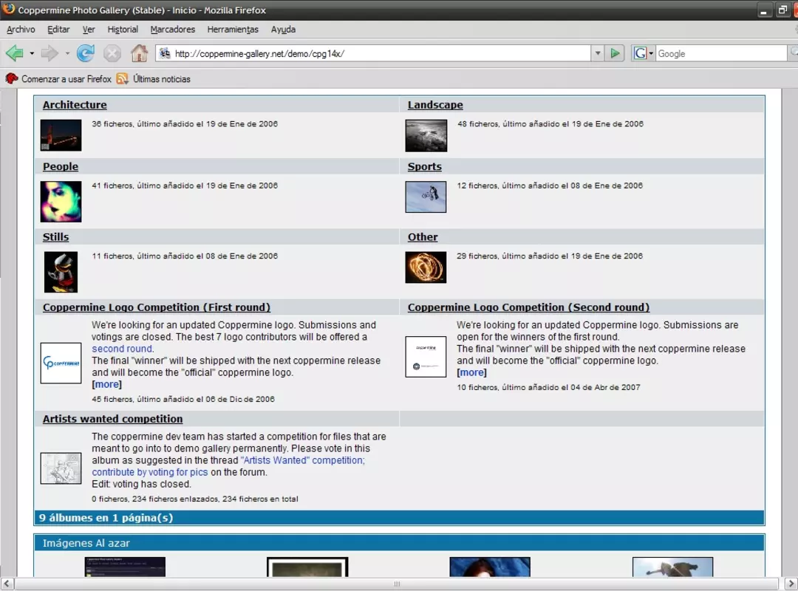Click the 'Imágenes Al azar' header
The height and width of the screenshot is (591, 798).
(x=86, y=543)
